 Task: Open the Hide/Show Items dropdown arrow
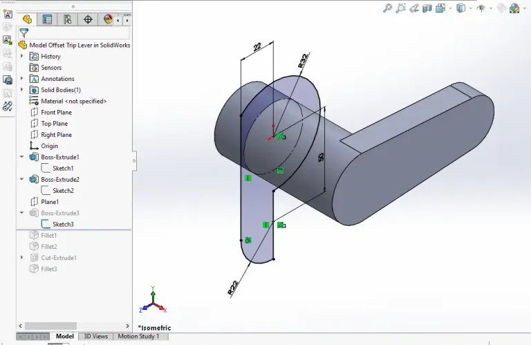tap(491, 8)
